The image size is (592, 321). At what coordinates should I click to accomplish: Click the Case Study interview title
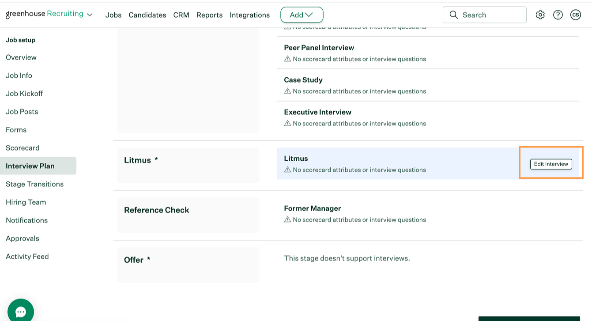coord(303,80)
